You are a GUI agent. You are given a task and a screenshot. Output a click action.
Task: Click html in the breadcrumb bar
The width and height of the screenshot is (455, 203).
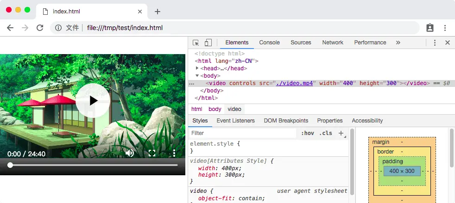[x=196, y=109]
